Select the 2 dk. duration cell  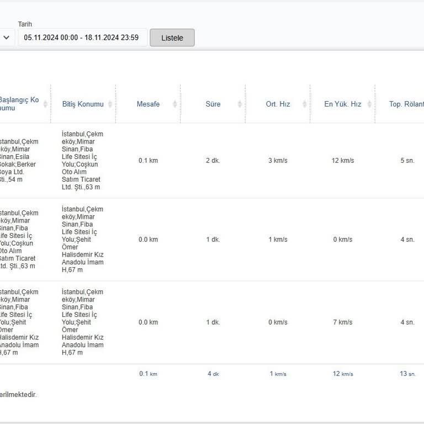pyautogui.click(x=213, y=161)
